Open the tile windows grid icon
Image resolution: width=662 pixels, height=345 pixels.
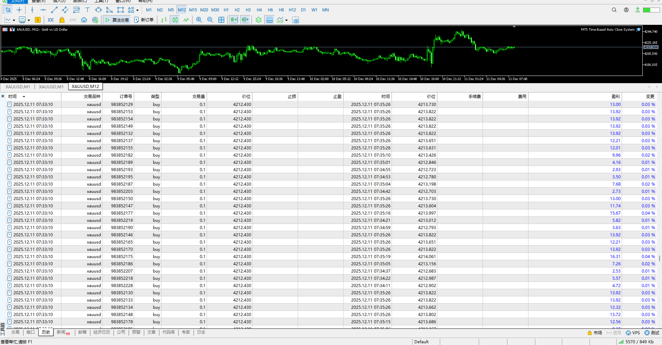221,20
